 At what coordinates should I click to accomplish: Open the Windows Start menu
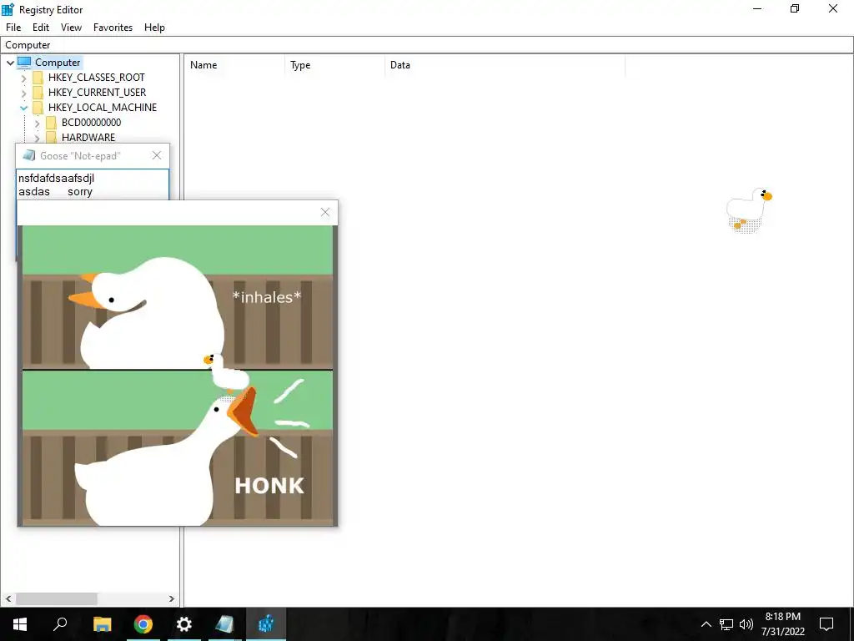tap(20, 624)
